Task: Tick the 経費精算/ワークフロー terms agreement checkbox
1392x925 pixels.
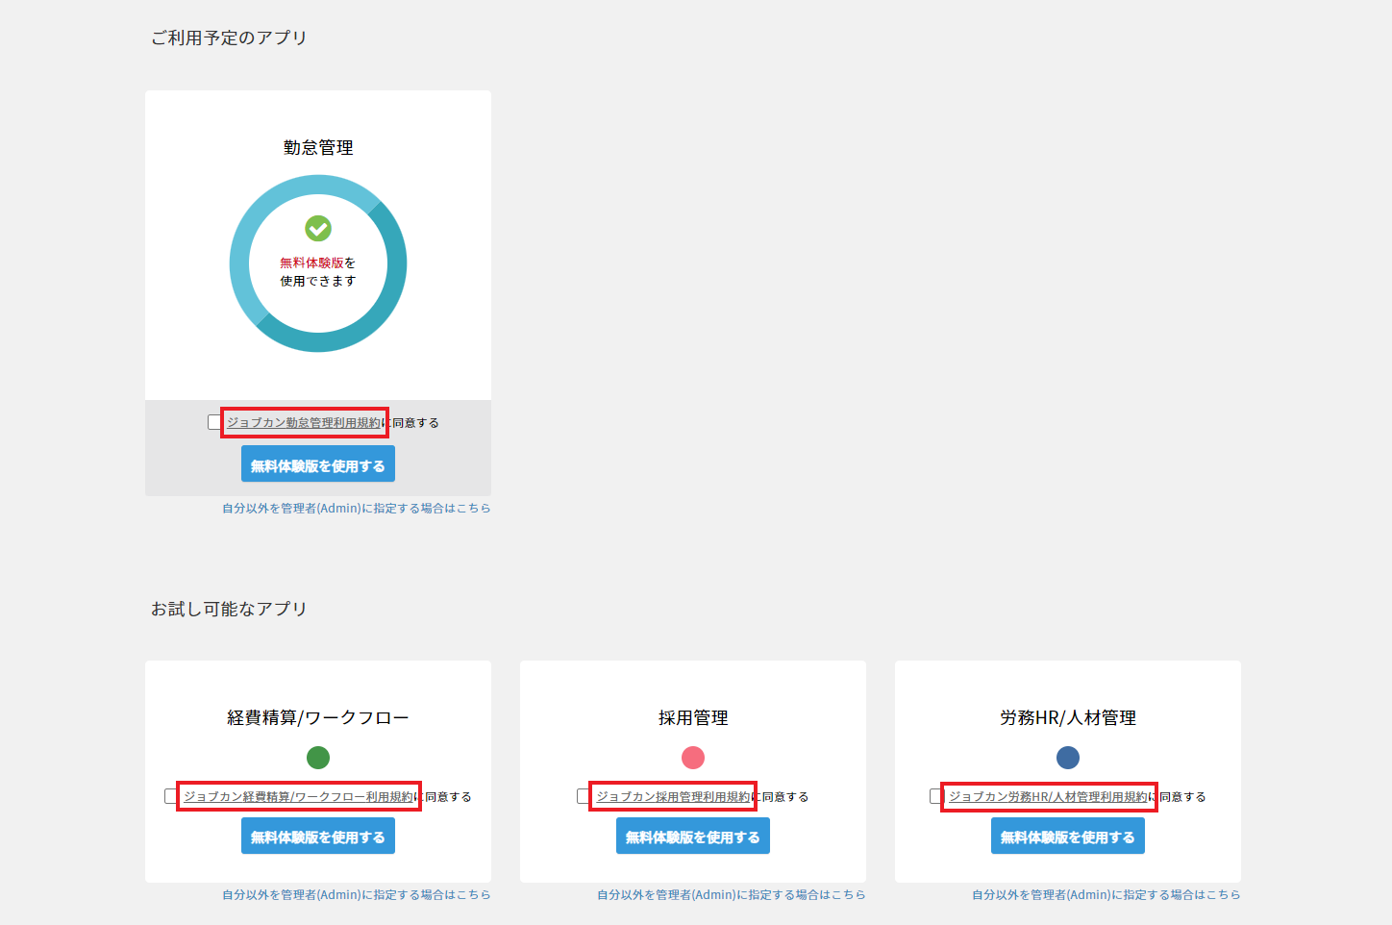Action: click(171, 796)
